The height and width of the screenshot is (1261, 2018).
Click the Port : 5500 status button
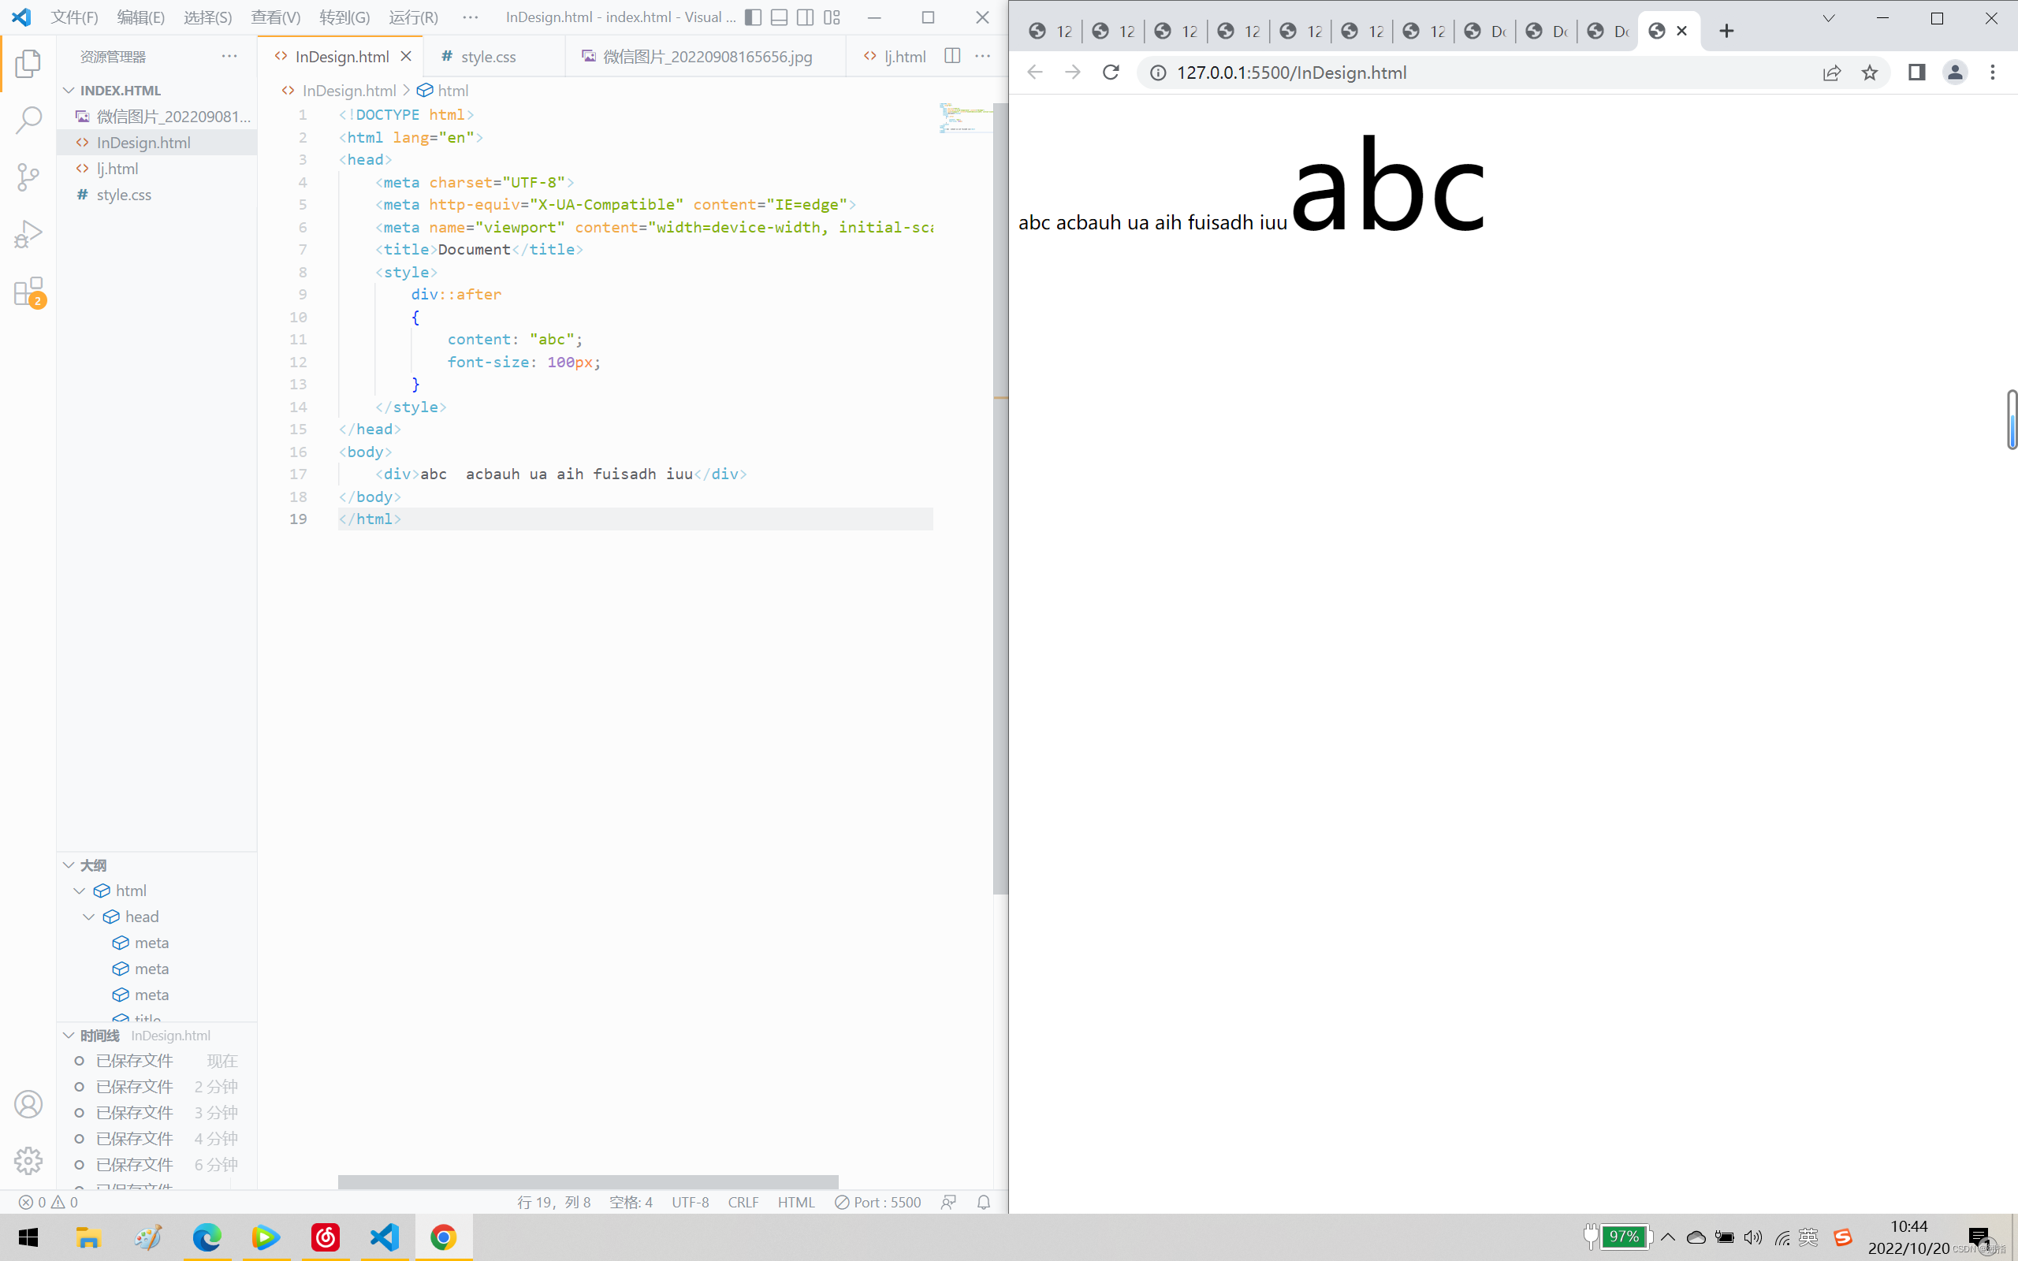[878, 1202]
